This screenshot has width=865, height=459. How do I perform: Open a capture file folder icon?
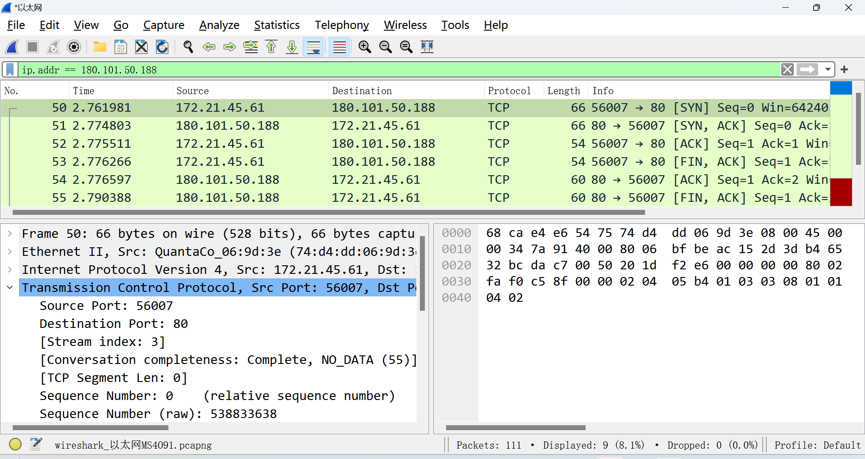tap(100, 47)
